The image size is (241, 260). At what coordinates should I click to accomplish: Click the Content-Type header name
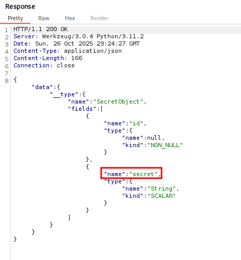(x=35, y=51)
